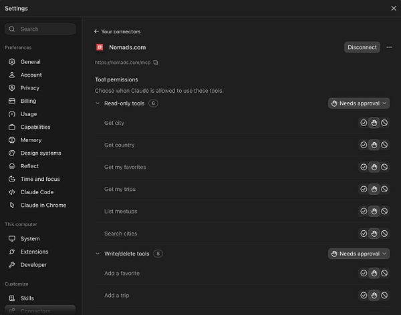The image size is (401, 315).
Task: Open Account settings
Action: [x=40, y=75]
